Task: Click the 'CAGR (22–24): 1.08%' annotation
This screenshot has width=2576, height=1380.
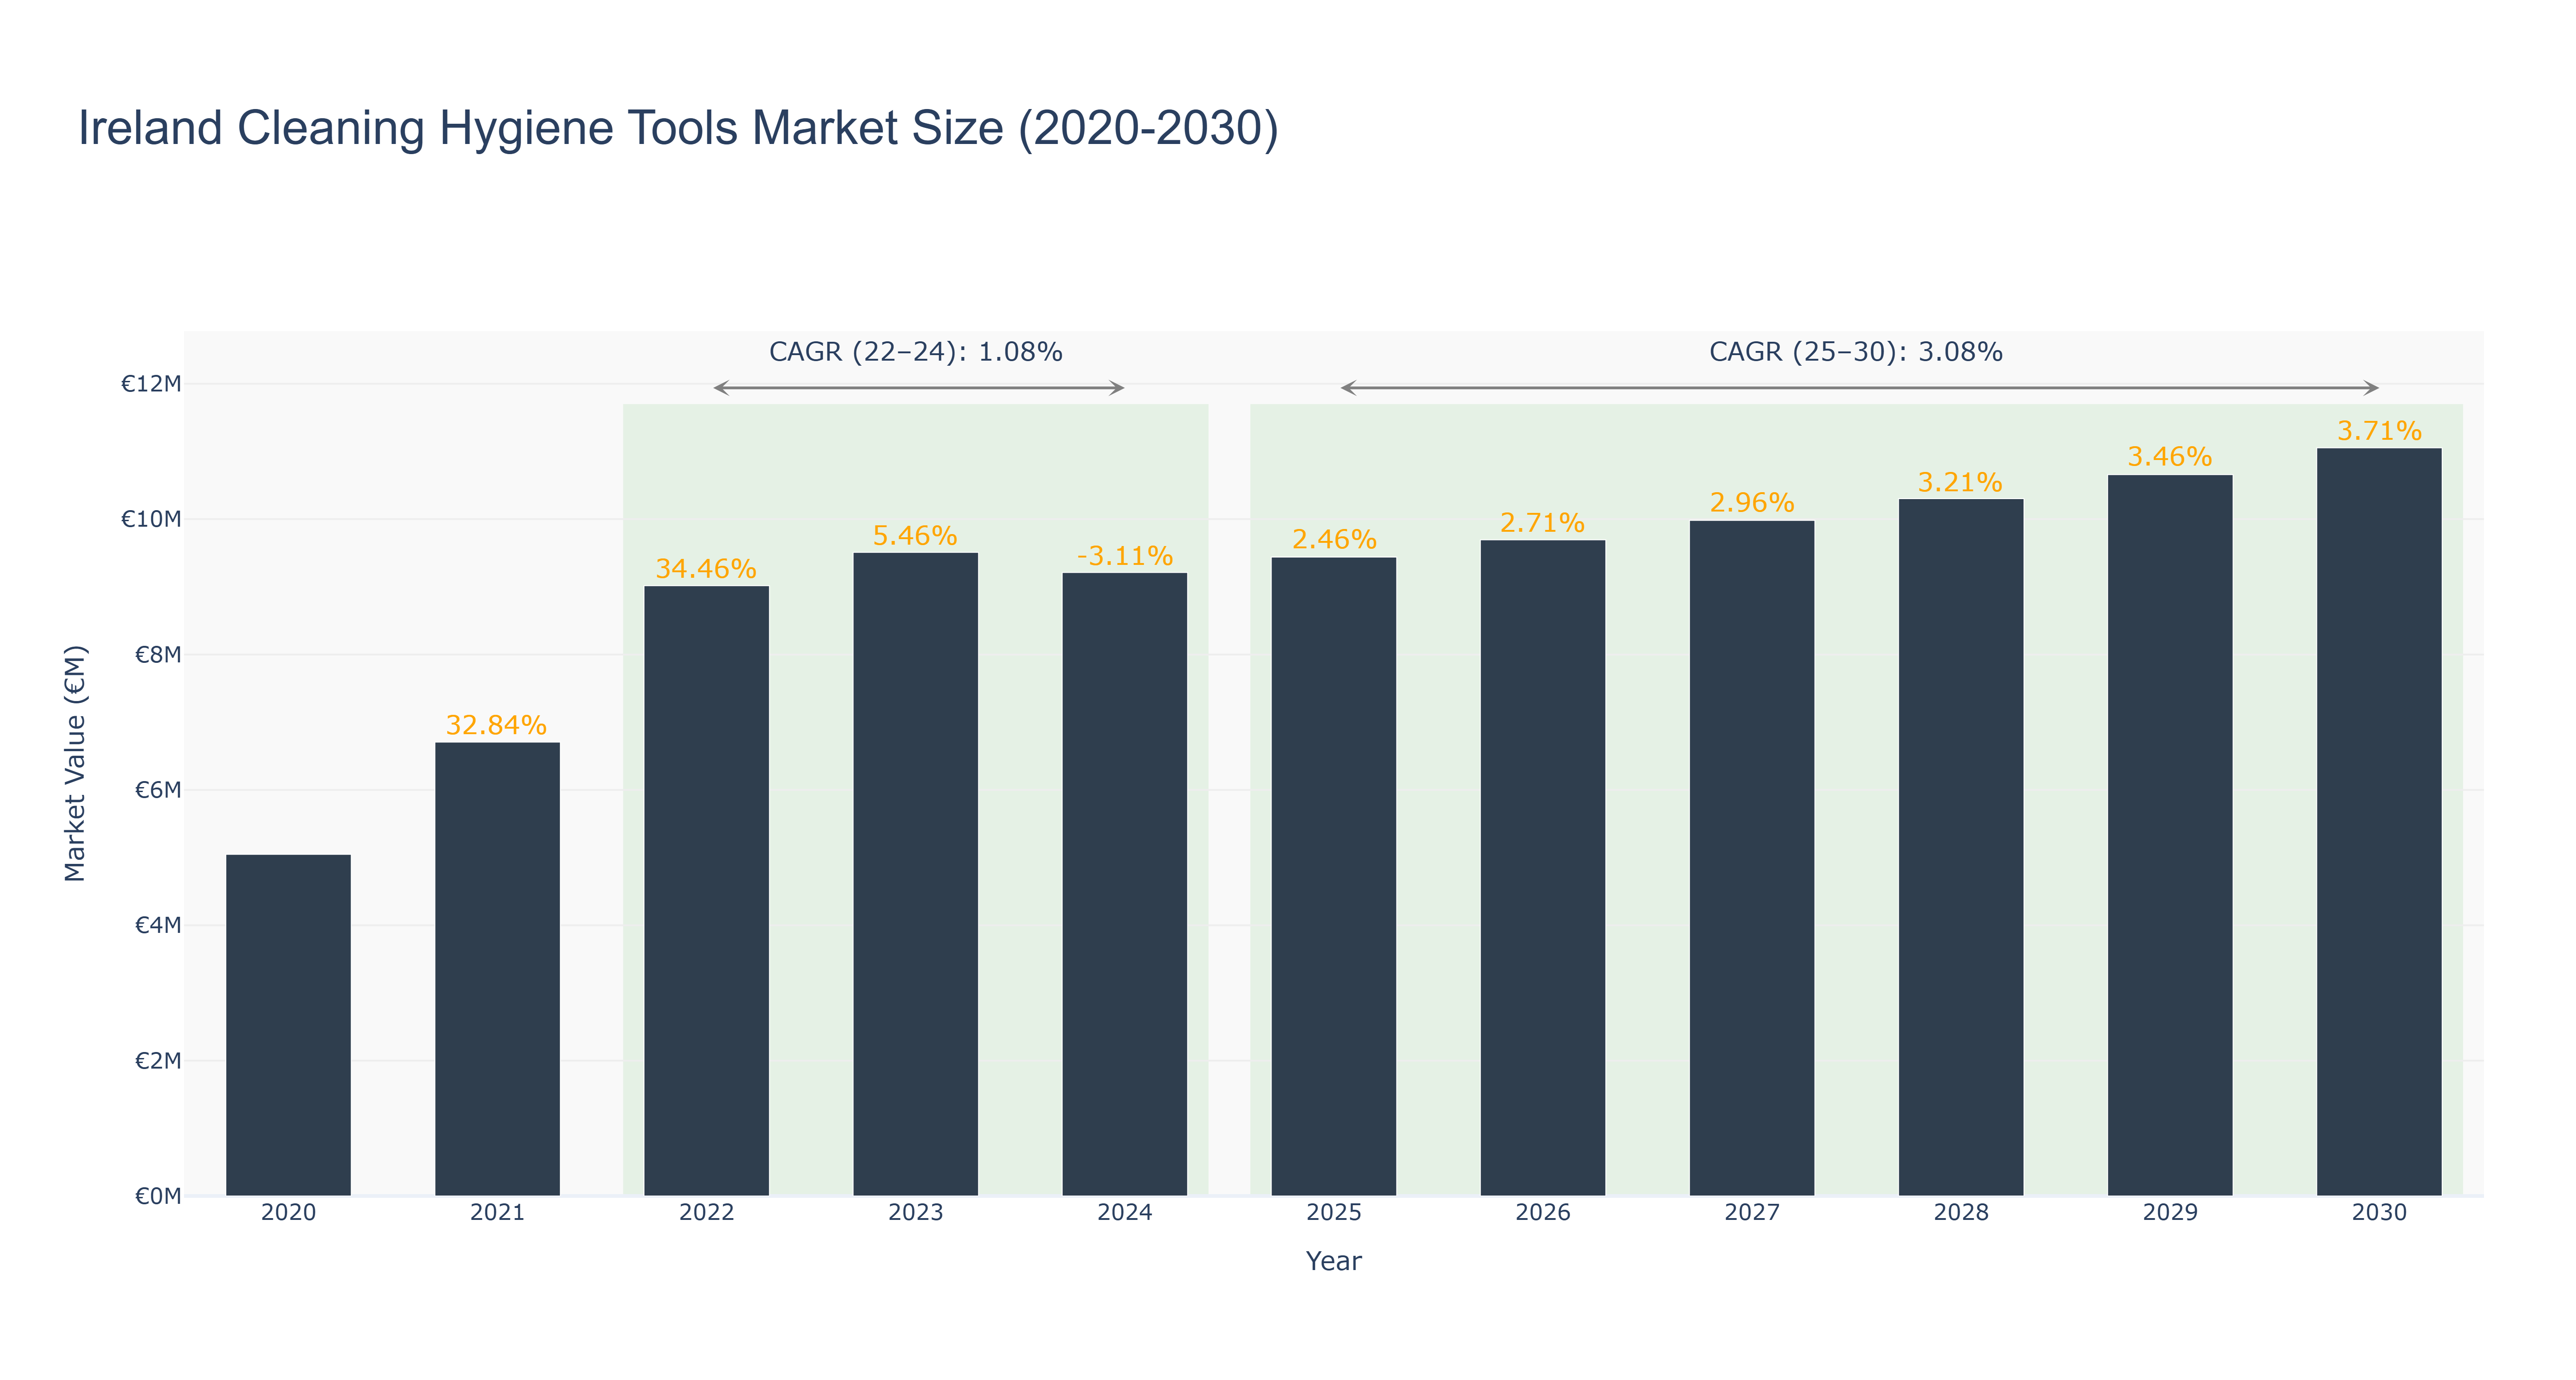Action: (915, 352)
